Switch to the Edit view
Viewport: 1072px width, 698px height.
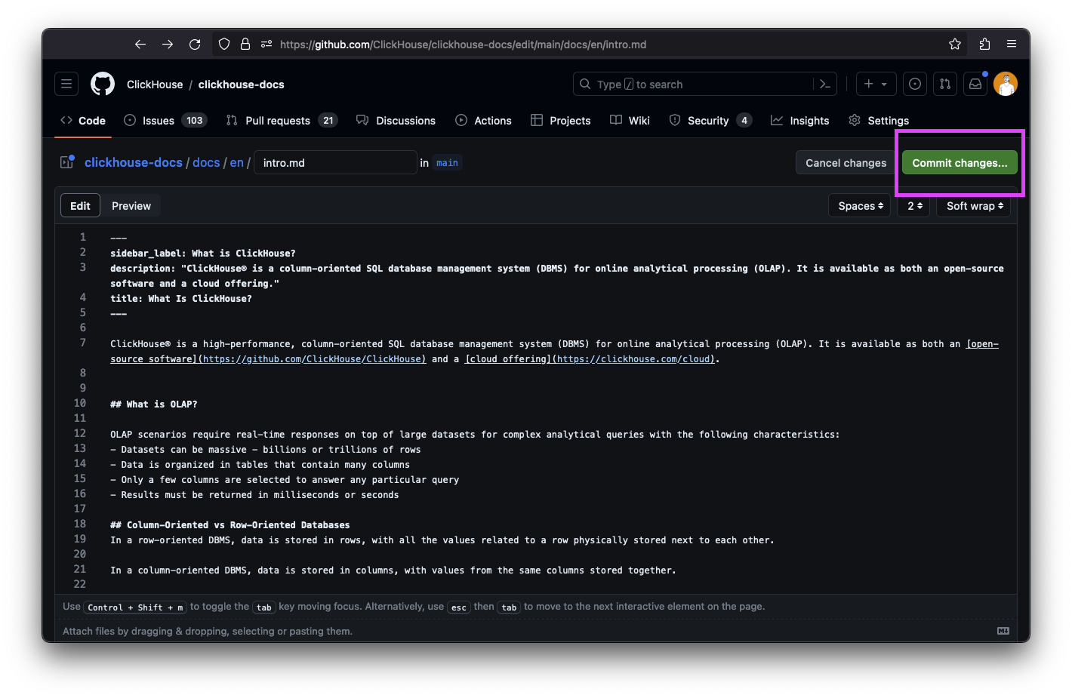(x=80, y=206)
